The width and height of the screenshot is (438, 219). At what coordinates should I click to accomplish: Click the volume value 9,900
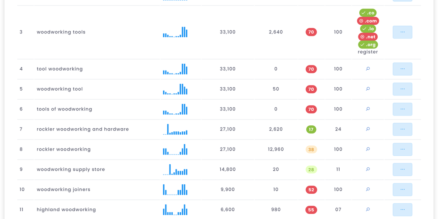point(228,189)
